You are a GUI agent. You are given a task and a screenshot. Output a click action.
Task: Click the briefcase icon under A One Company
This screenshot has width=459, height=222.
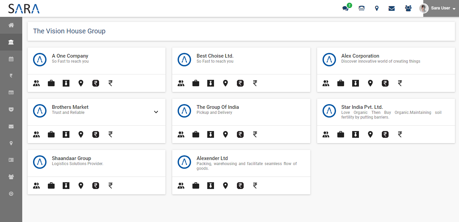click(x=51, y=83)
